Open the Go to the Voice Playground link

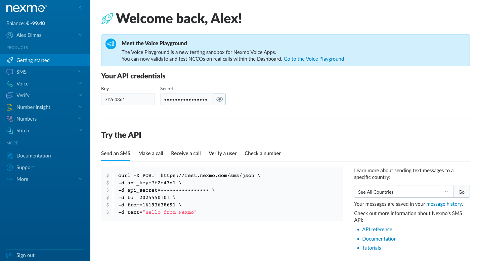click(314, 59)
